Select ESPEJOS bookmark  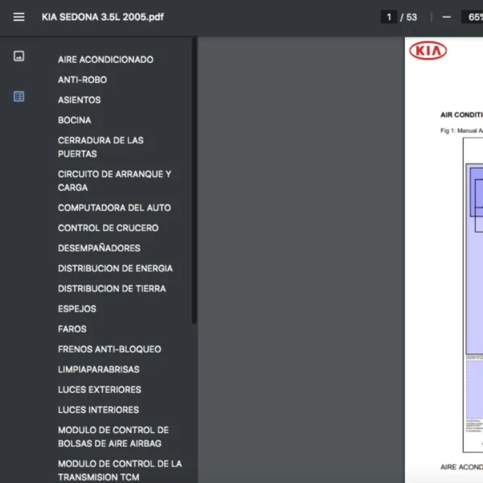pos(77,308)
